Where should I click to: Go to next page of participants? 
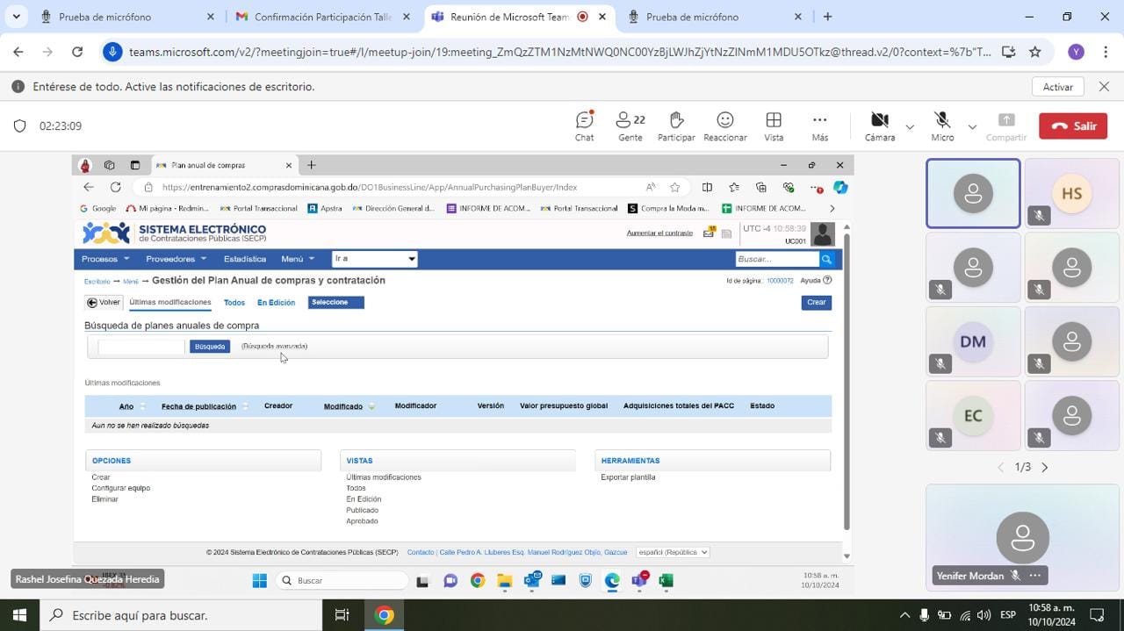tap(1044, 467)
